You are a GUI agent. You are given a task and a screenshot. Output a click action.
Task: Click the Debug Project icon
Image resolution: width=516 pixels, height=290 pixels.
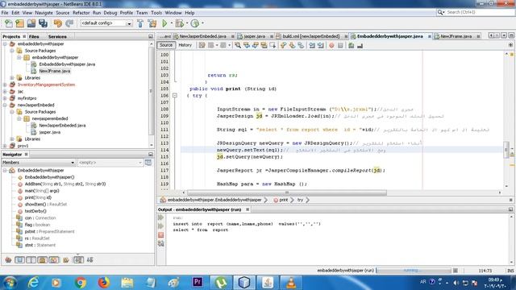pyautogui.click(x=179, y=23)
